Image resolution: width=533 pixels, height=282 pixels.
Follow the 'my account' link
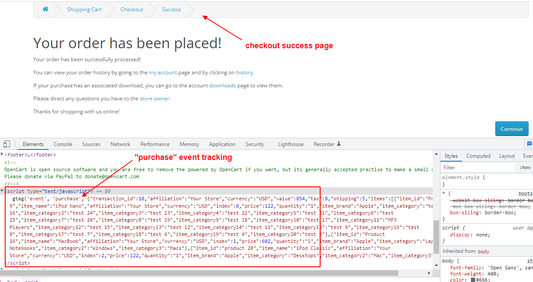coord(163,73)
